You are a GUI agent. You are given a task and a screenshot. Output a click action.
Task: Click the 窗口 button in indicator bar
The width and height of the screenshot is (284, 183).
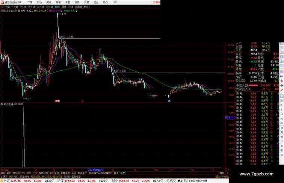[9, 173]
